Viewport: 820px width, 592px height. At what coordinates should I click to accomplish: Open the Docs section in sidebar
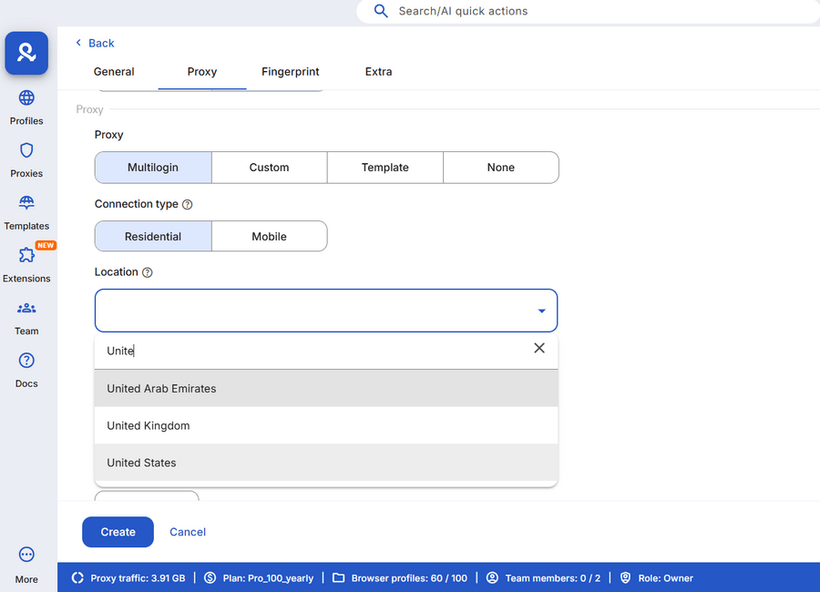click(26, 369)
